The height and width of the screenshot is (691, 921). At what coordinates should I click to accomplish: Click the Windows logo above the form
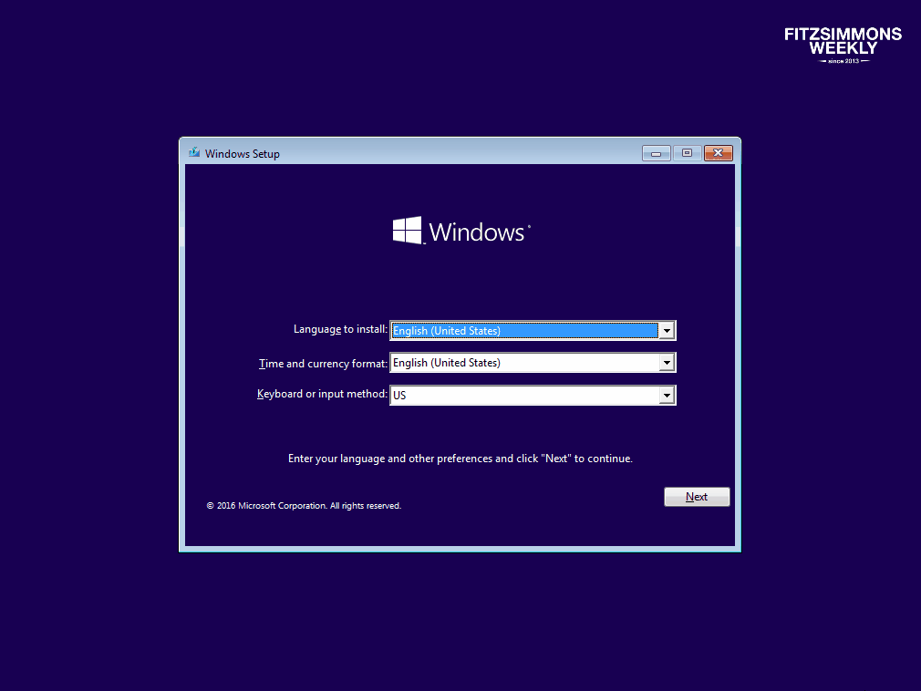pyautogui.click(x=408, y=231)
